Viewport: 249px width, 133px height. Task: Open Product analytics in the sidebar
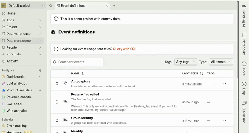(19, 90)
